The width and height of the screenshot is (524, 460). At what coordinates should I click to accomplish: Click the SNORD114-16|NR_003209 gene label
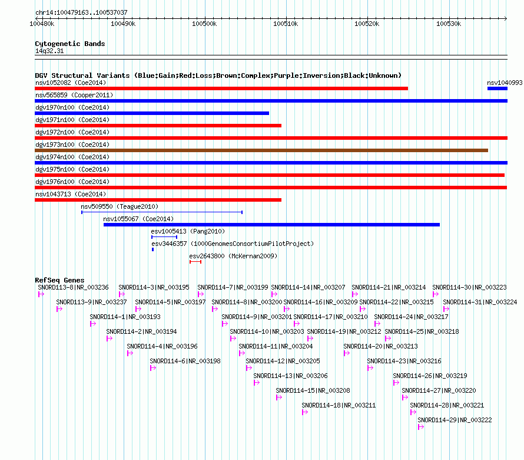point(320,302)
